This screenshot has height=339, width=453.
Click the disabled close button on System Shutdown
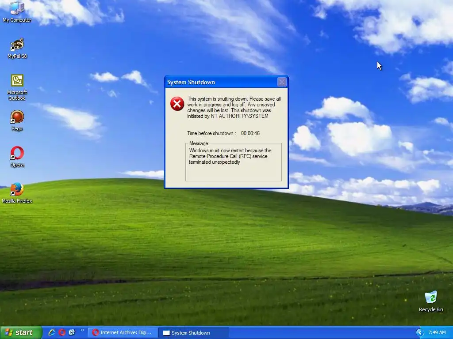pyautogui.click(x=282, y=82)
